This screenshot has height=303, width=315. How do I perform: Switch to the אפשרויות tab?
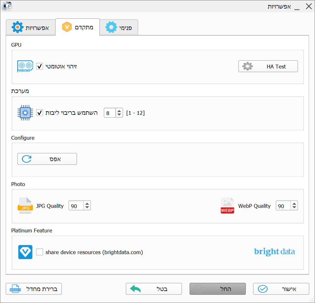click(x=30, y=28)
